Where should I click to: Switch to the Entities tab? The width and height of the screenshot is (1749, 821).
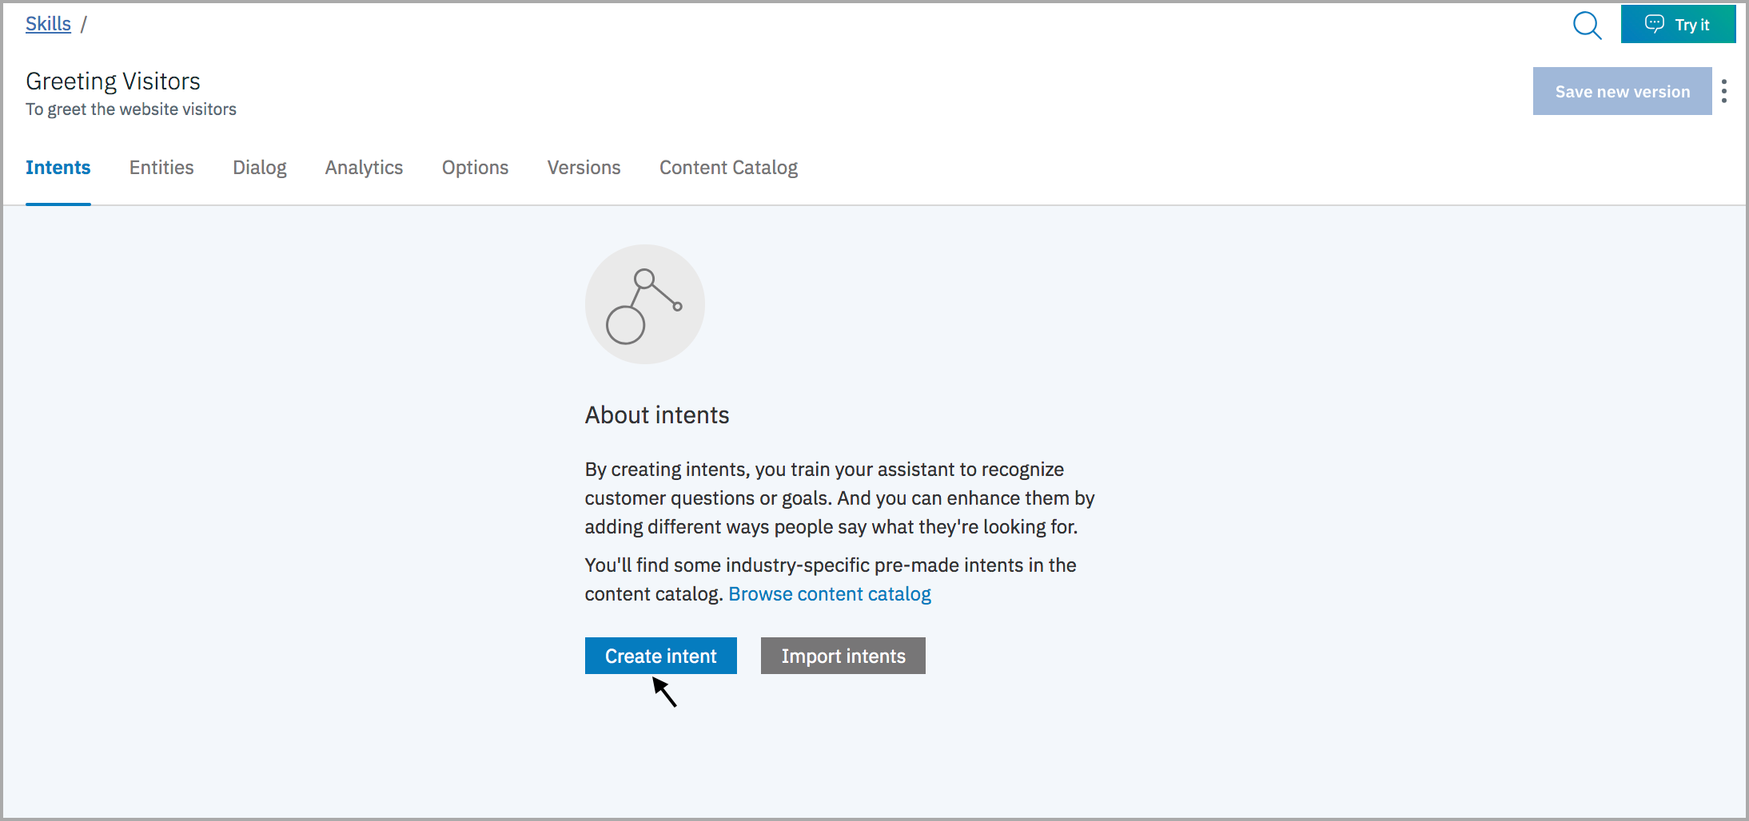tap(161, 168)
